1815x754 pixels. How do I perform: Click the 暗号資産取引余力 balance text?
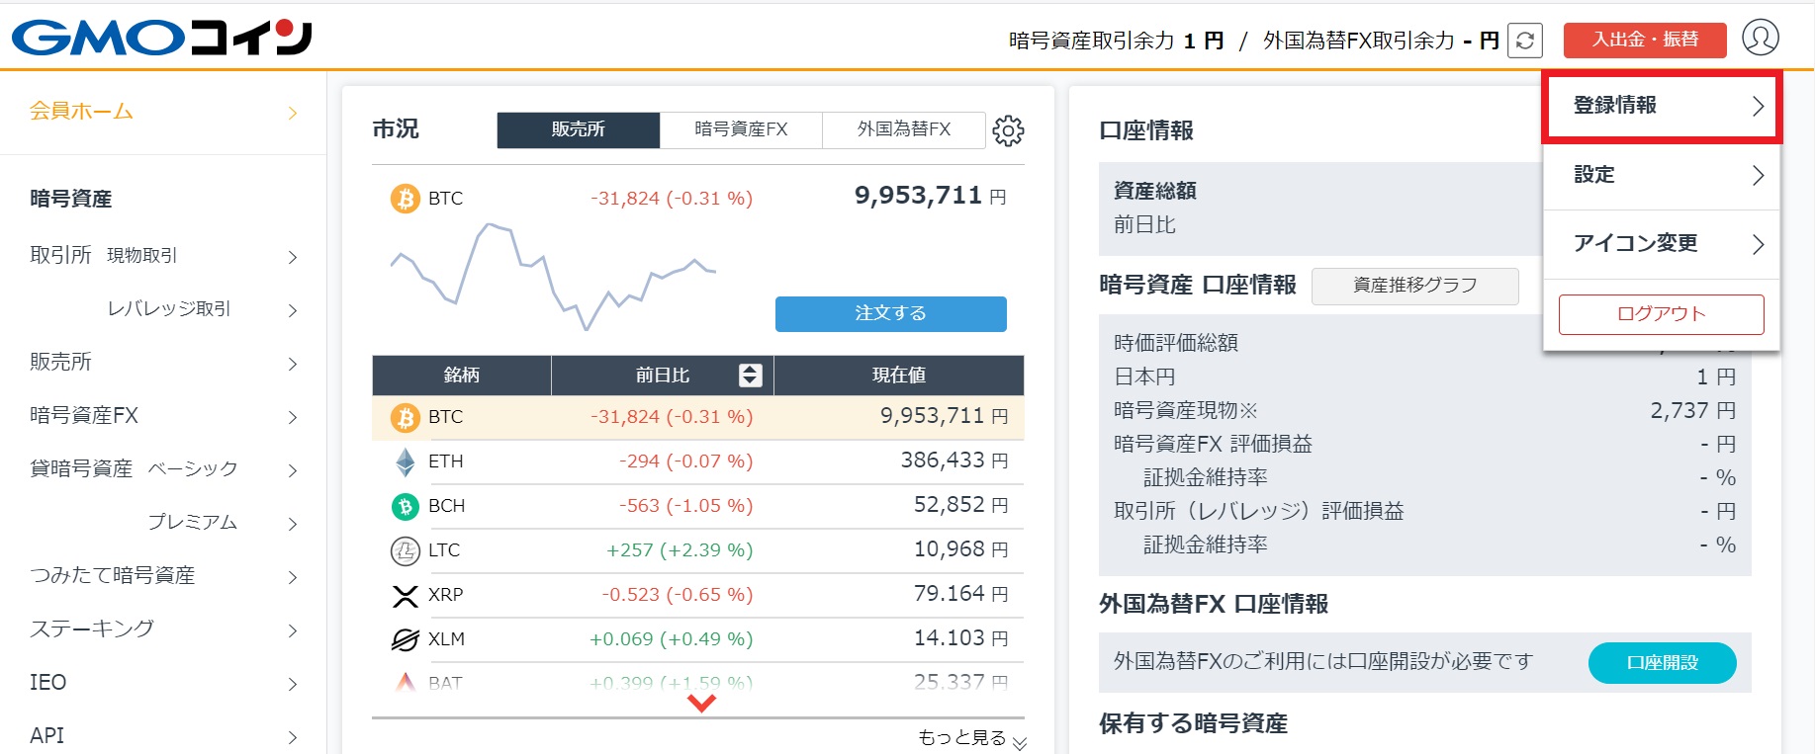(1116, 41)
